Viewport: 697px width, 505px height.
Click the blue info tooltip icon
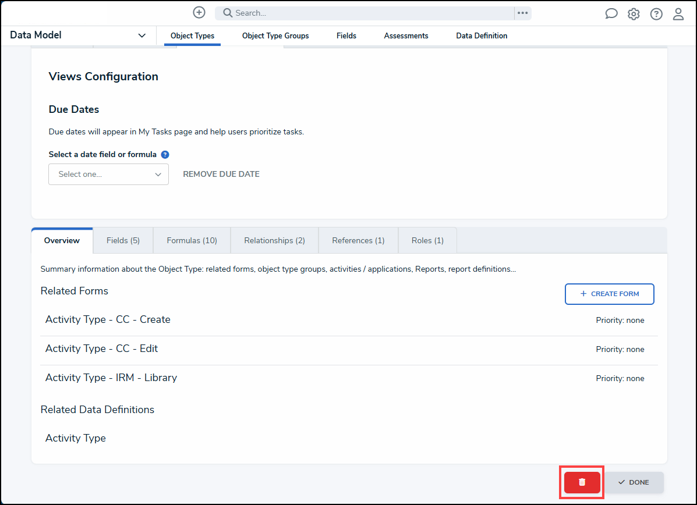[x=165, y=155]
